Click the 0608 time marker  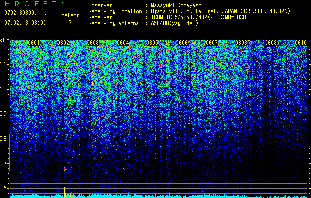pyautogui.click(x=241, y=43)
